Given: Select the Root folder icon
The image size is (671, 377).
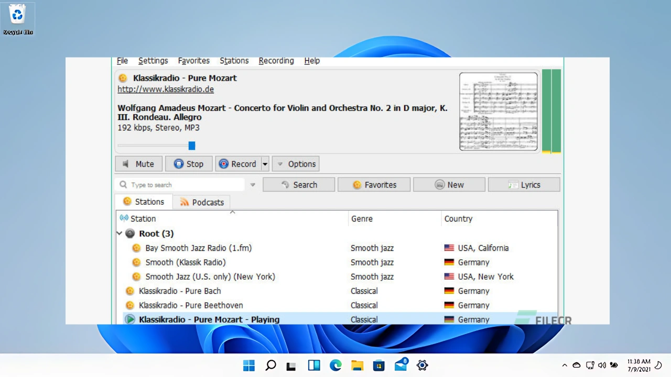Looking at the screenshot, I should click(x=130, y=234).
